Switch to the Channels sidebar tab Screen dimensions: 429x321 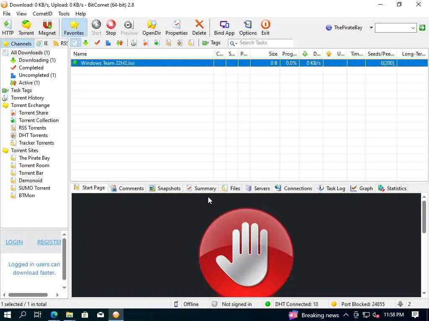(17, 43)
